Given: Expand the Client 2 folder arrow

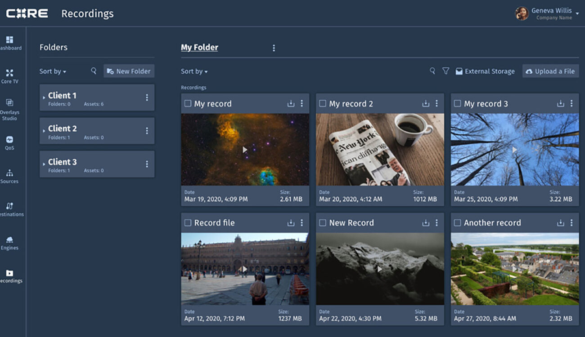Looking at the screenshot, I should point(44,130).
